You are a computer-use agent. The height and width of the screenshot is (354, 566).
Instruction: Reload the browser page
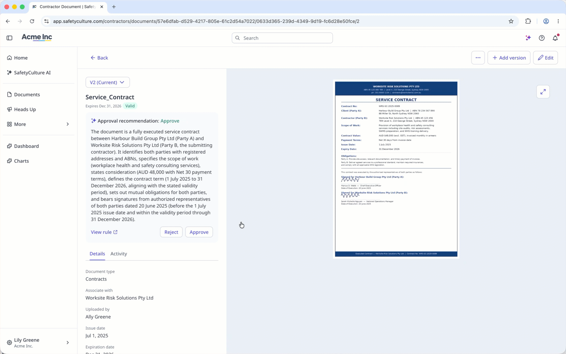(32, 21)
